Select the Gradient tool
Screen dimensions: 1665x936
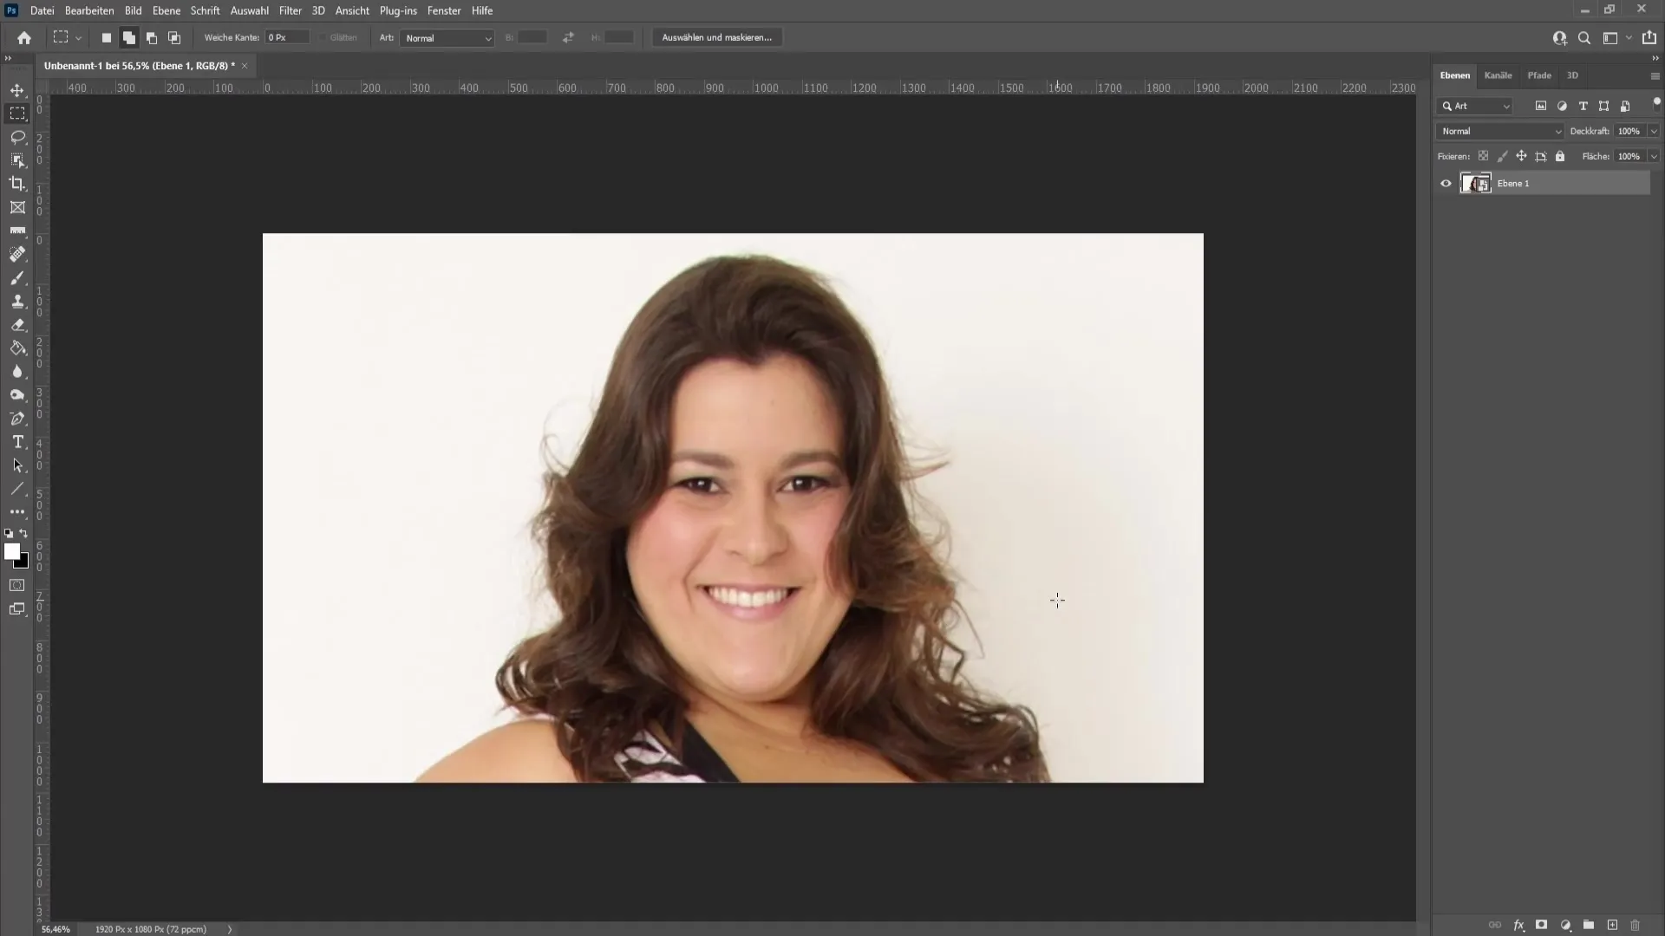(17, 348)
